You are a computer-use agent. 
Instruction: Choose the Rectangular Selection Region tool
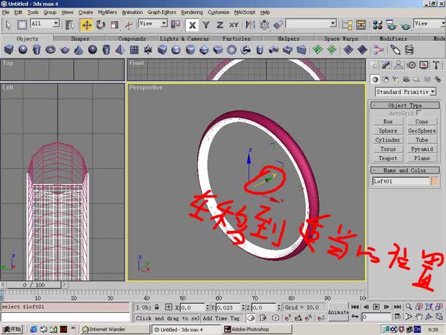tap(22, 25)
